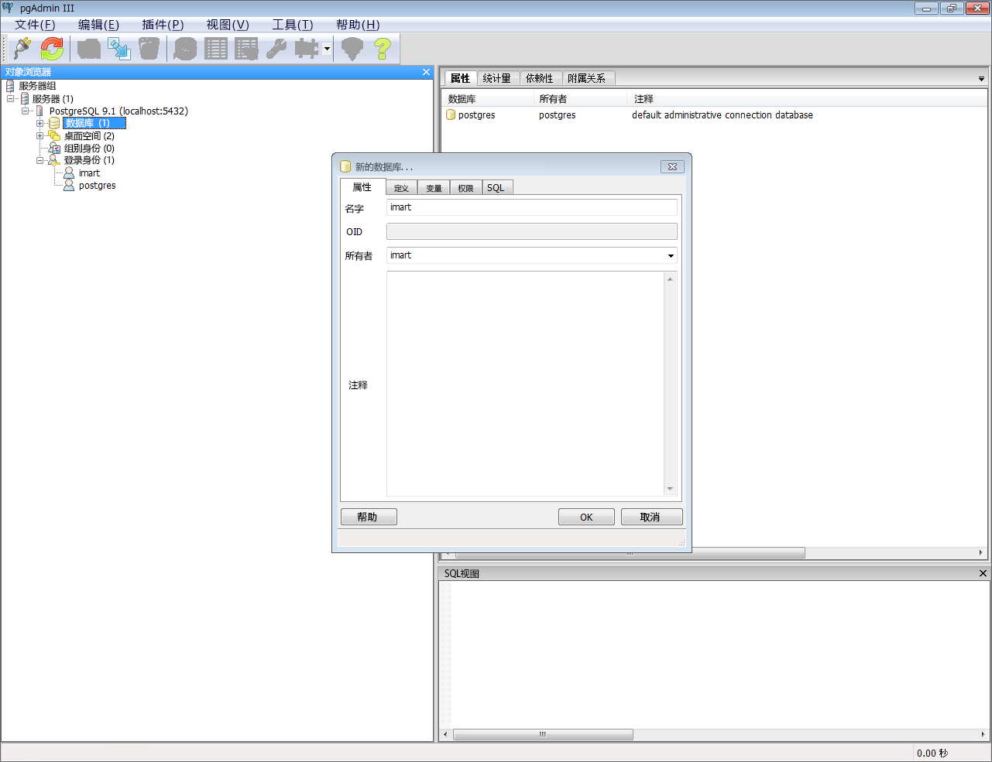The width and height of the screenshot is (992, 762).
Task: Open the 帮助(H) menu
Action: (358, 25)
